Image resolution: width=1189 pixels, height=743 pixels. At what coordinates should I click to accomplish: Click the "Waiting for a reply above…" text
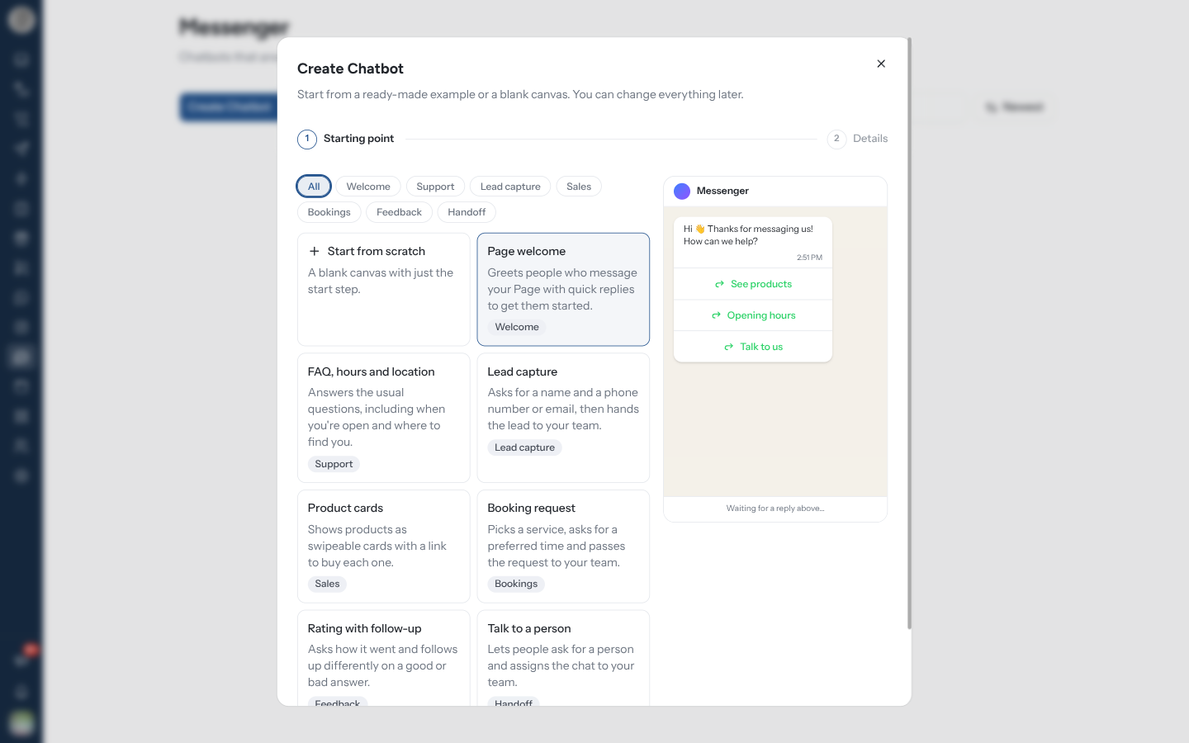(x=775, y=509)
